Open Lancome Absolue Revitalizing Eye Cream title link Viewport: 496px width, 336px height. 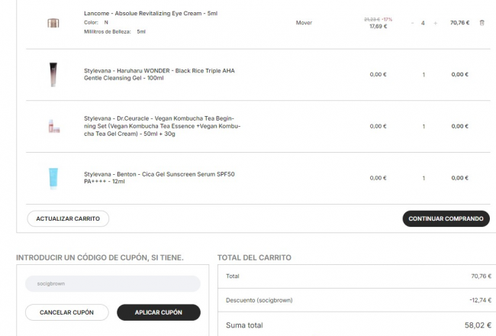[x=150, y=13]
